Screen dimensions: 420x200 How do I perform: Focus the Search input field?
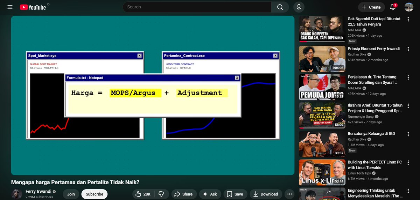coord(197,7)
